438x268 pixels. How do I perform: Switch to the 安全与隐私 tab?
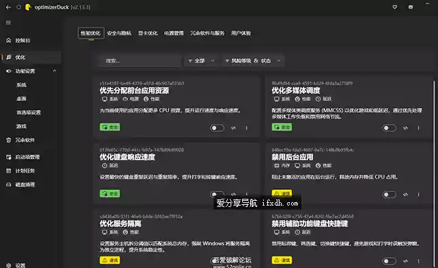119,33
